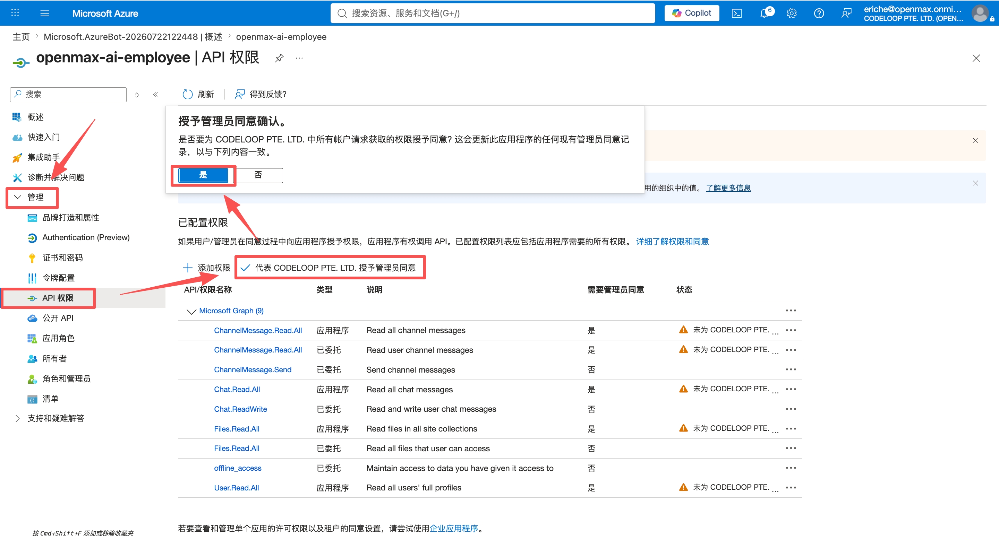The image size is (999, 540).
Task: Open the portal hamburger menu
Action: [x=45, y=13]
